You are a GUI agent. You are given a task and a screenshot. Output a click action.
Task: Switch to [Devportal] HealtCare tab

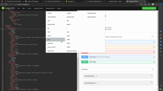pos(55,1)
